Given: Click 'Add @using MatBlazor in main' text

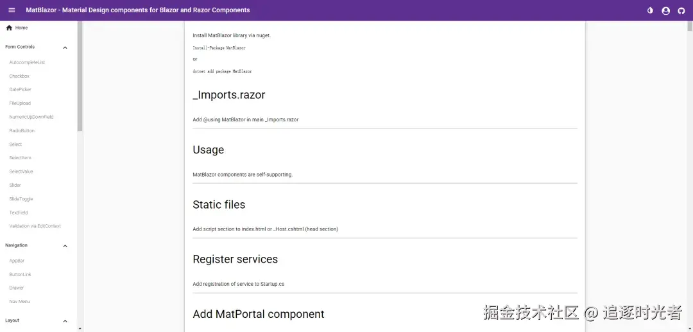Looking at the screenshot, I should 228,120.
